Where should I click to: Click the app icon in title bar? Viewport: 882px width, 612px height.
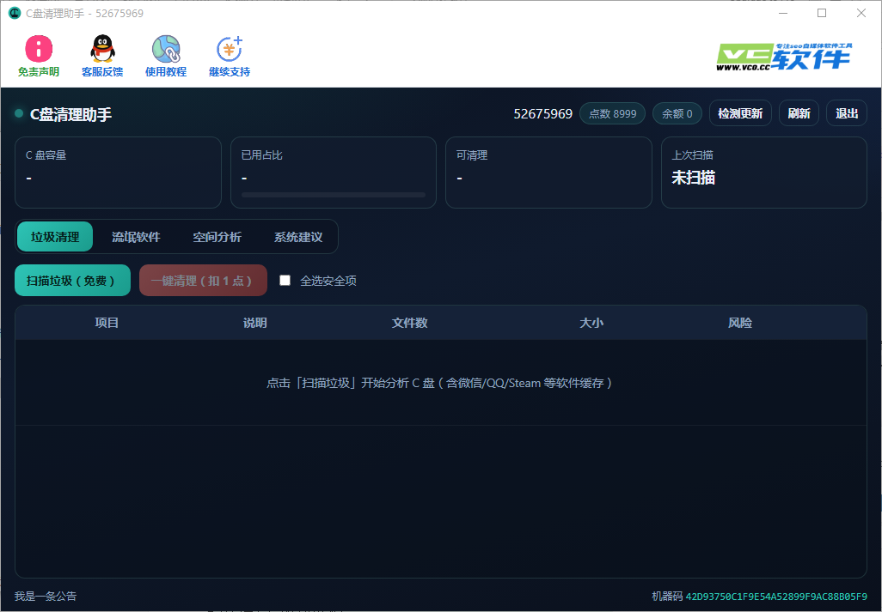pos(15,13)
